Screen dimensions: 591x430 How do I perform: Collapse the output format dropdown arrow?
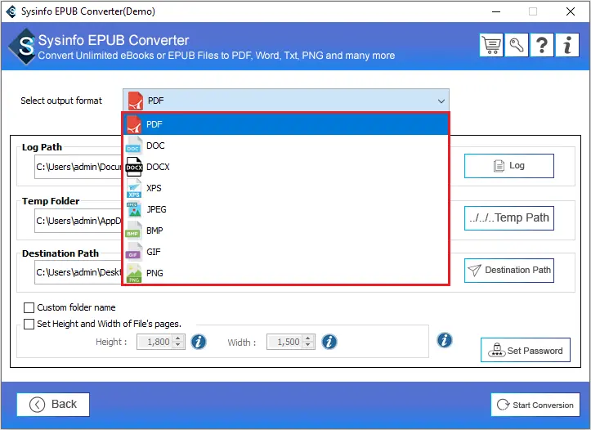(x=441, y=101)
